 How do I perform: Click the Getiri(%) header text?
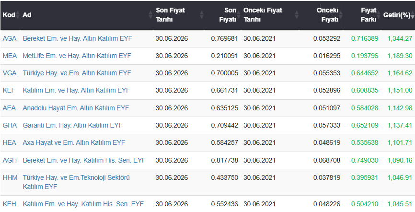pyautogui.click(x=396, y=15)
